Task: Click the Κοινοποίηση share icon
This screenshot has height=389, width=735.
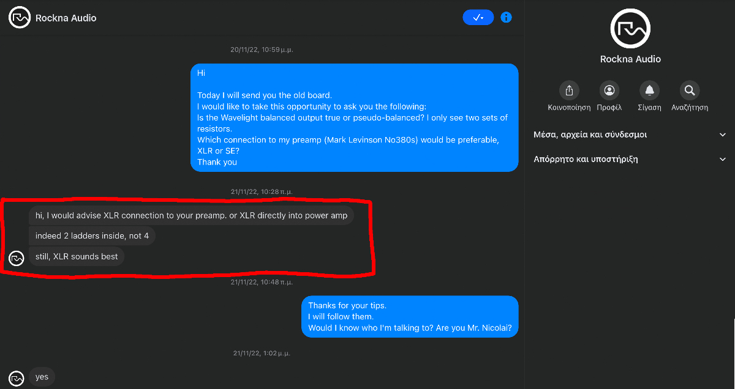Action: [569, 91]
